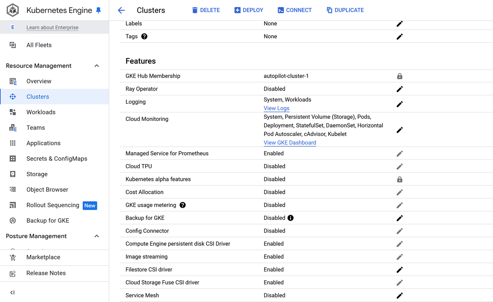Open Secrets & ConfigMaps page

pos(55,159)
